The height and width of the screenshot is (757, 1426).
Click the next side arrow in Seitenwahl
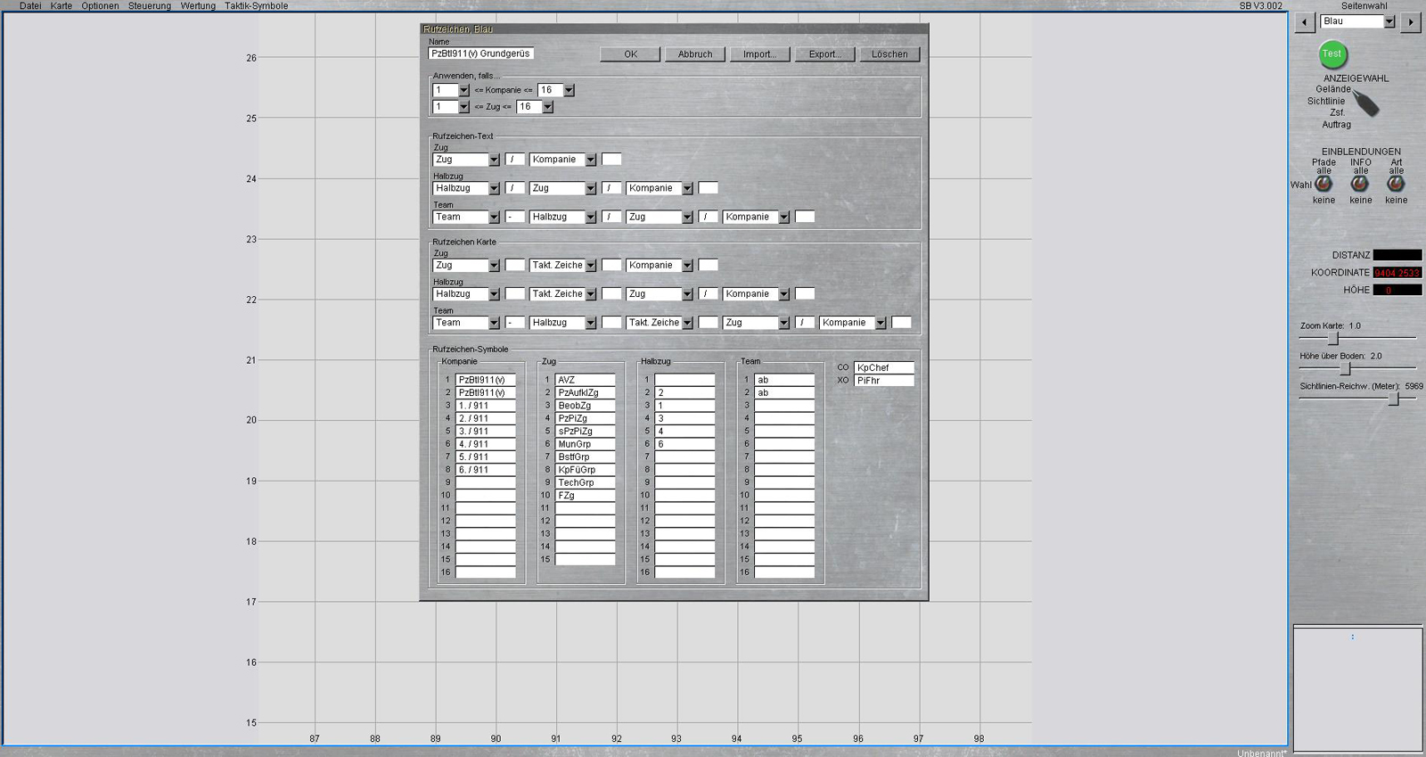point(1410,22)
